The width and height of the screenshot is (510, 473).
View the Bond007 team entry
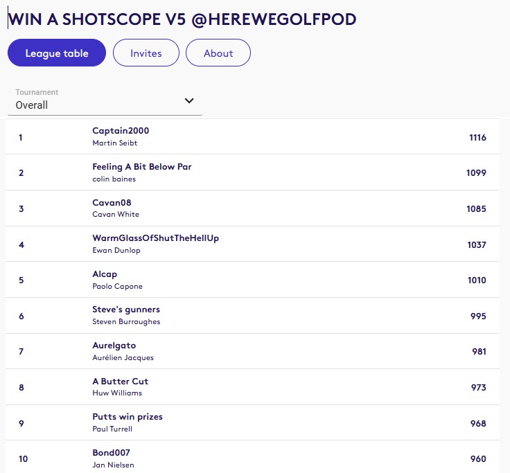click(x=112, y=453)
